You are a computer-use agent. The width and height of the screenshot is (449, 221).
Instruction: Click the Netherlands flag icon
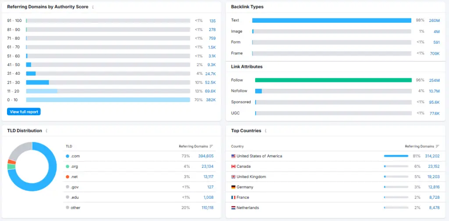233,208
